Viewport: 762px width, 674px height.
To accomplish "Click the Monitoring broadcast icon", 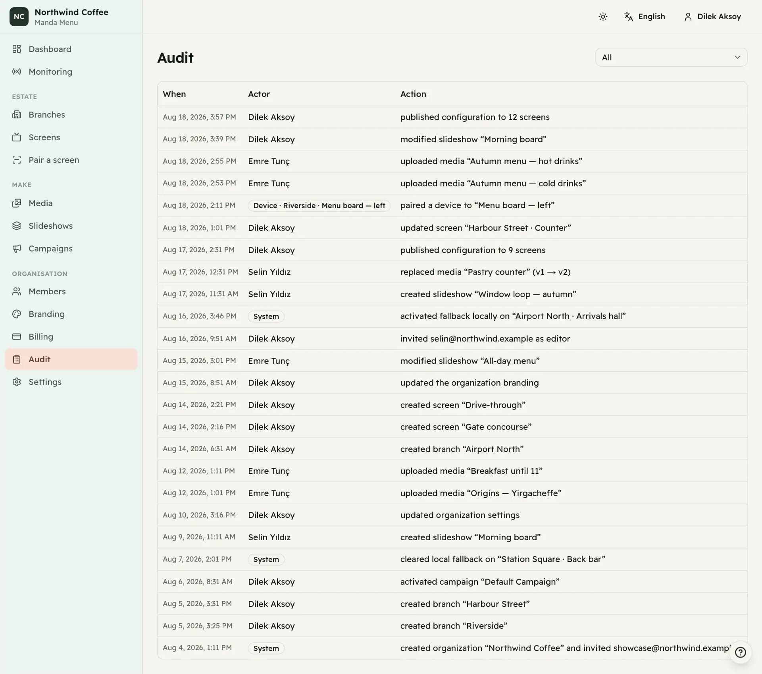I will tap(17, 71).
